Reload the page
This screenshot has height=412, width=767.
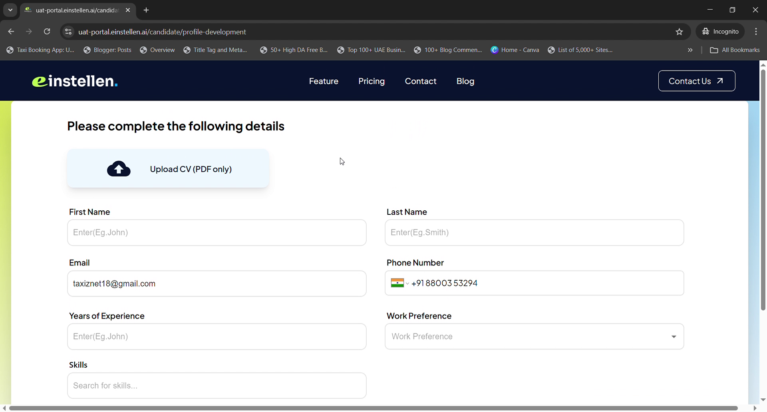click(47, 32)
